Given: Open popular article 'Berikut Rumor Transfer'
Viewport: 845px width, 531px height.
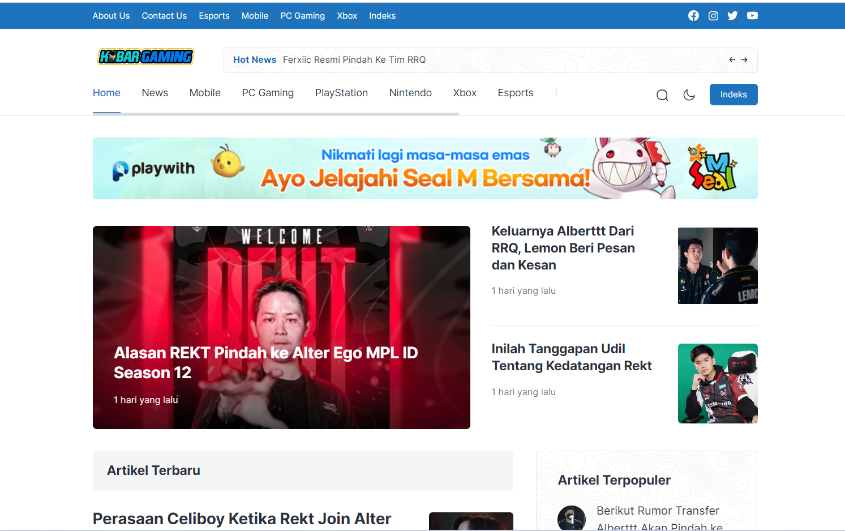Looking at the screenshot, I should pos(659,519).
